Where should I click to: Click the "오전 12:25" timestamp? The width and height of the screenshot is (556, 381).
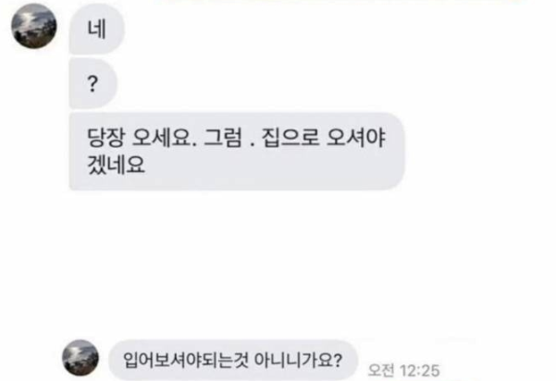[404, 371]
